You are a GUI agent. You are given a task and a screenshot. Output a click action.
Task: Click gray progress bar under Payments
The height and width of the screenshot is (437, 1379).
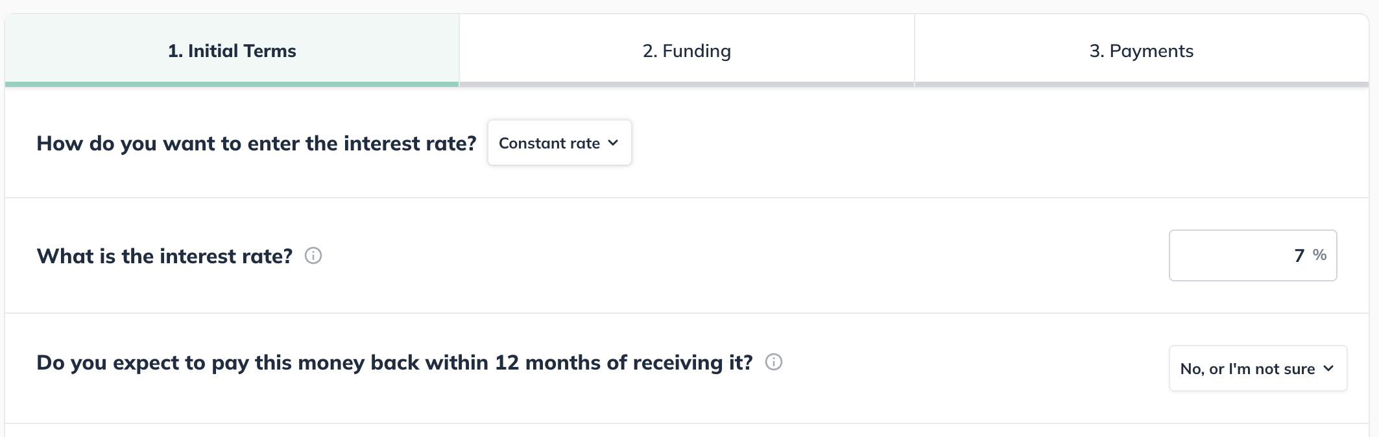[x=1141, y=84]
